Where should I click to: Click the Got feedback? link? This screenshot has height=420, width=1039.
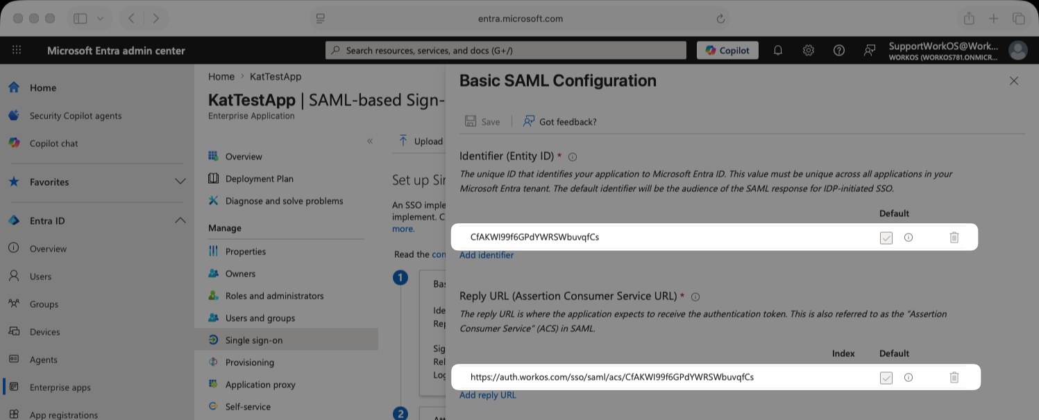559,121
